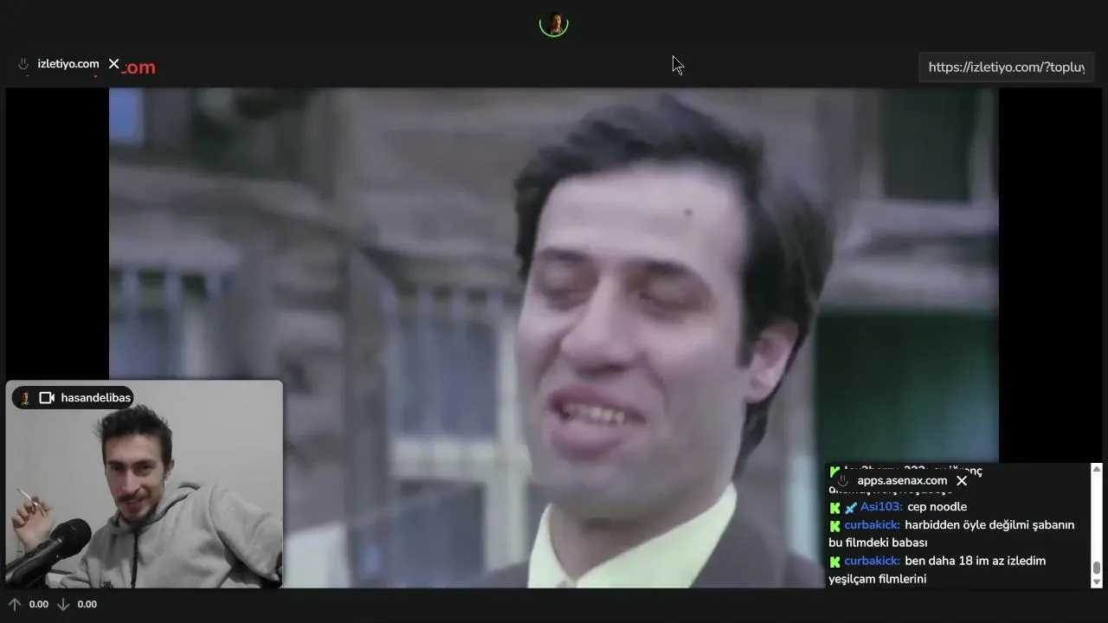Image resolution: width=1108 pixels, height=623 pixels.
Task: Click the small avatar in hasandelibas label
Action: pyautogui.click(x=25, y=398)
